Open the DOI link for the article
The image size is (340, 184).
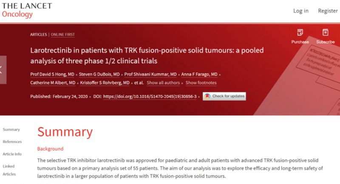150,96
